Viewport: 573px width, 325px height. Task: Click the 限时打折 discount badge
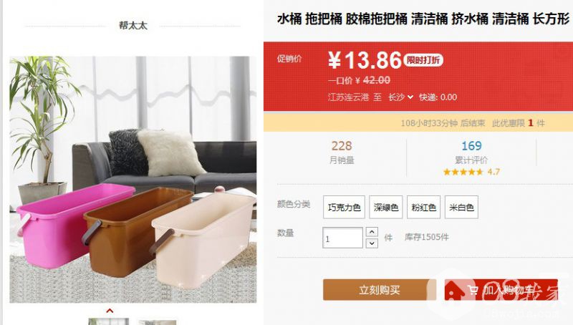pyautogui.click(x=423, y=60)
